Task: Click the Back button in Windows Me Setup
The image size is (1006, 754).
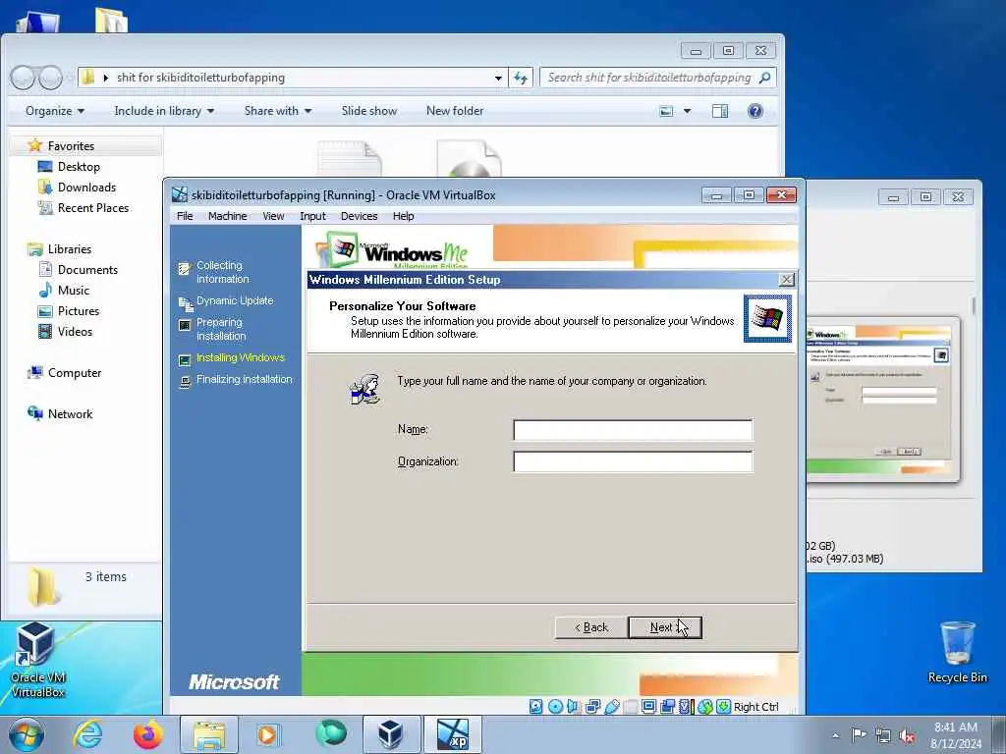Action: [x=590, y=627]
